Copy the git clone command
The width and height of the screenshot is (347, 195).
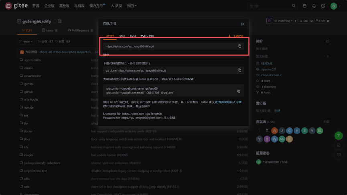coord(239,70)
